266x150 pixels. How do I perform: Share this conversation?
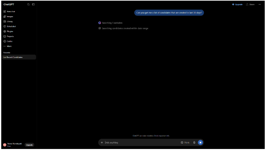pyautogui.click(x=250, y=4)
